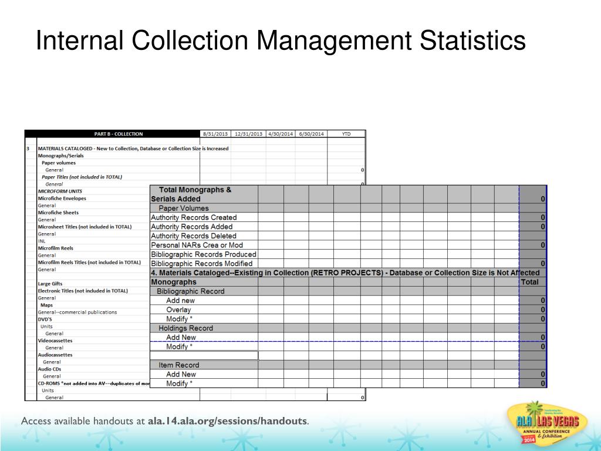Viewport: 601px width, 451px height.
Task: Click the Audio CDs row label
Action: click(49, 369)
